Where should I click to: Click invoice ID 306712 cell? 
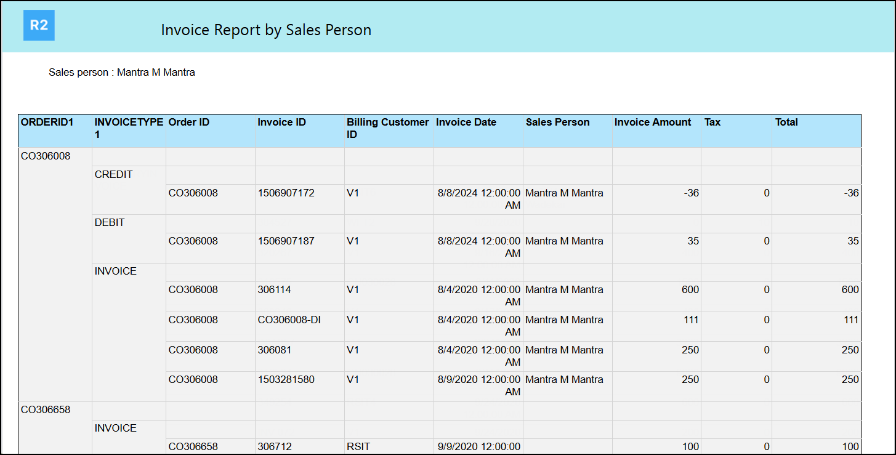click(x=275, y=446)
